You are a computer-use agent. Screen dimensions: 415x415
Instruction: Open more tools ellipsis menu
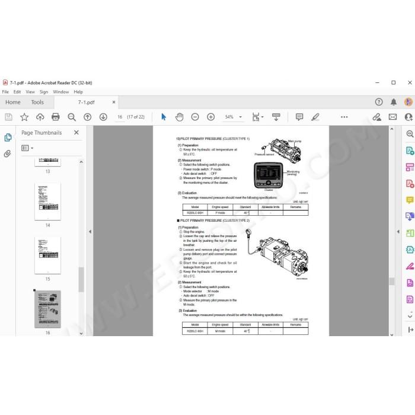344,117
